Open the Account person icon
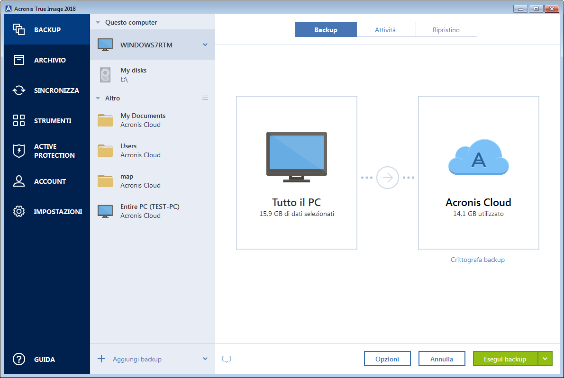Screen dimensions: 564x378 coord(18,181)
